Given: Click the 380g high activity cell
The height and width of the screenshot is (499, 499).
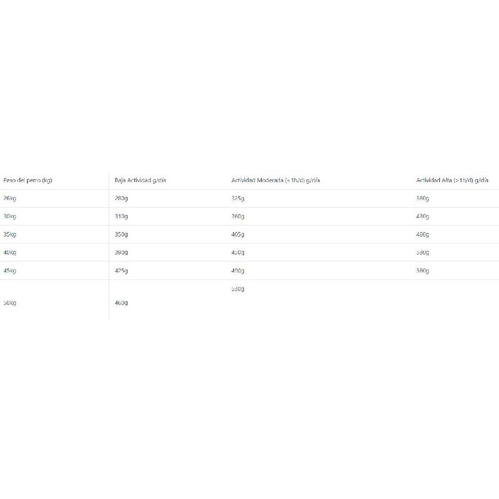Looking at the screenshot, I should tap(422, 198).
